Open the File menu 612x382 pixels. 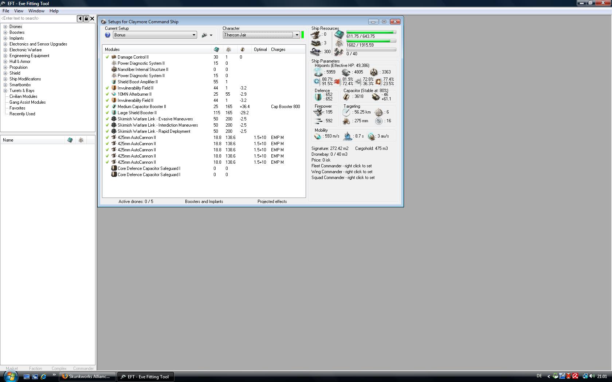(x=6, y=11)
